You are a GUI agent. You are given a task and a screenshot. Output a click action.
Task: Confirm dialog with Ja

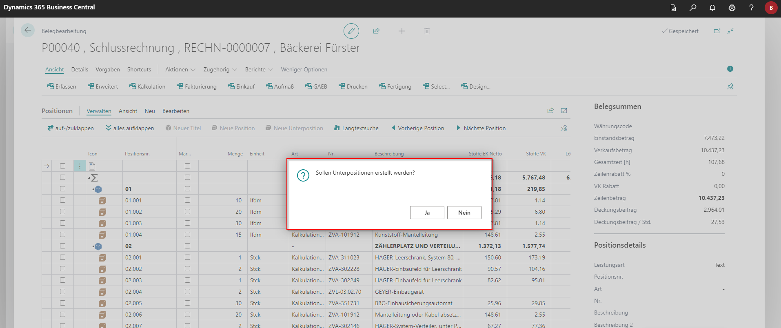pos(427,213)
